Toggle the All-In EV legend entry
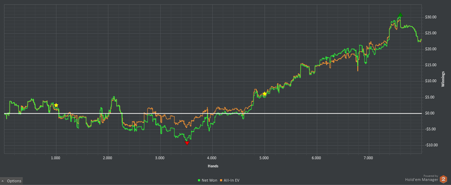 point(230,180)
